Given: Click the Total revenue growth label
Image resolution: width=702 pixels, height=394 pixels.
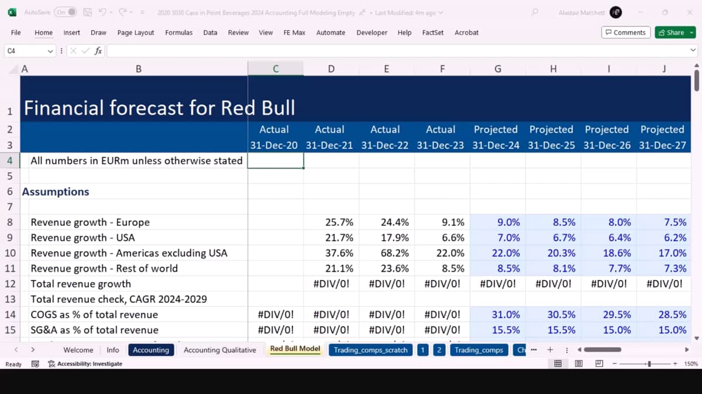Looking at the screenshot, I should (81, 284).
